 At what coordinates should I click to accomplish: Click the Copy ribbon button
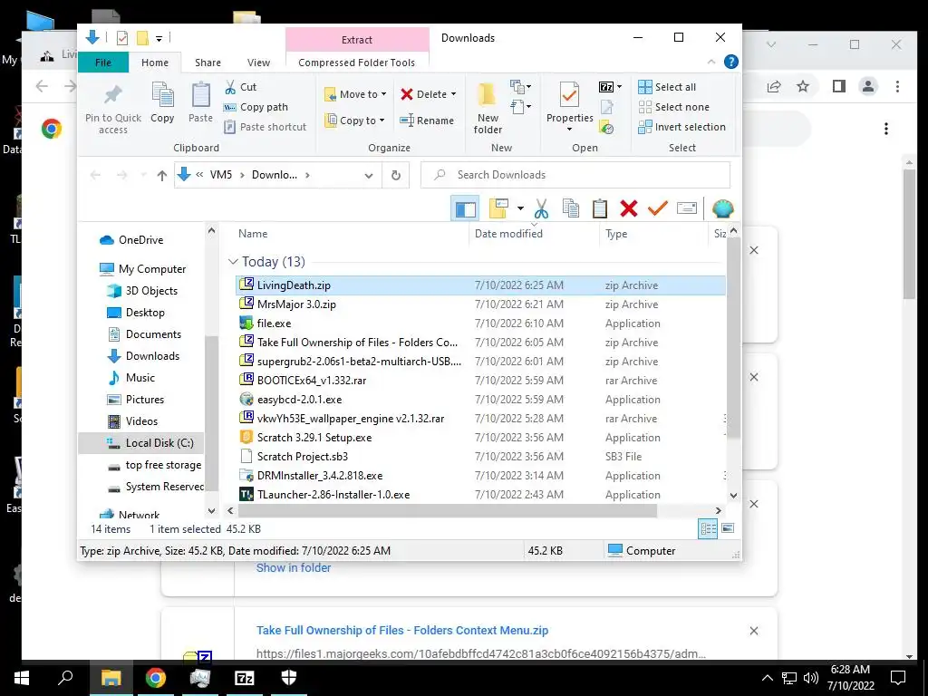pyautogui.click(x=162, y=103)
